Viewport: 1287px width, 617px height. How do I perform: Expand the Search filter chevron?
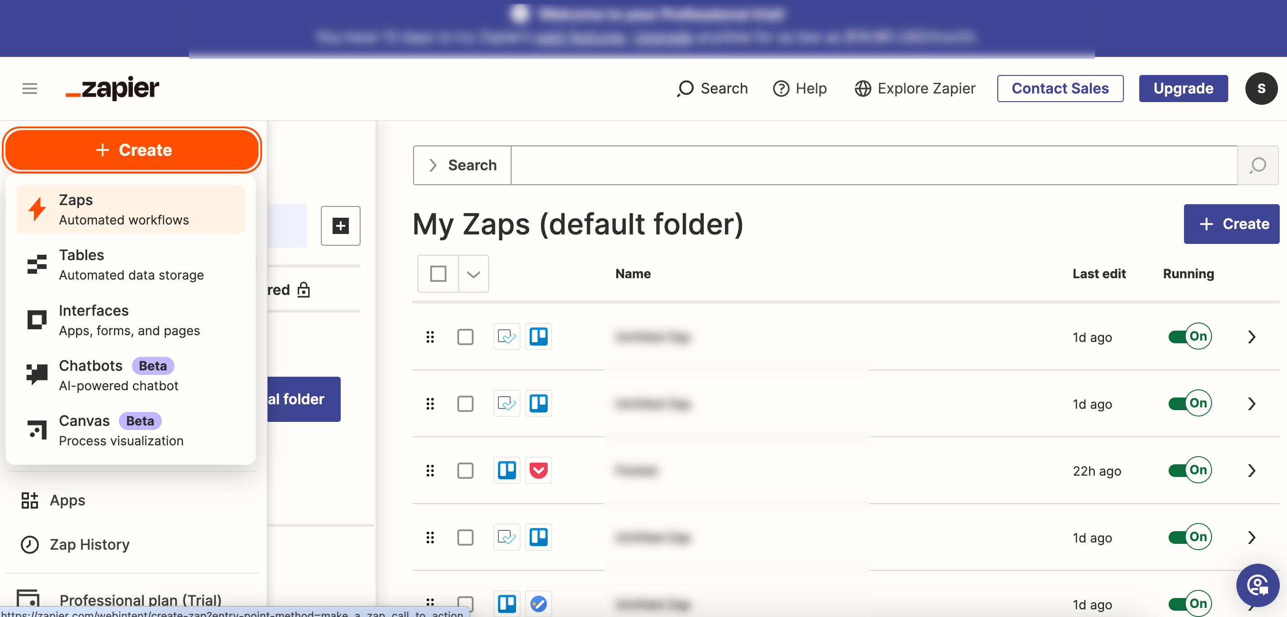[x=432, y=165]
